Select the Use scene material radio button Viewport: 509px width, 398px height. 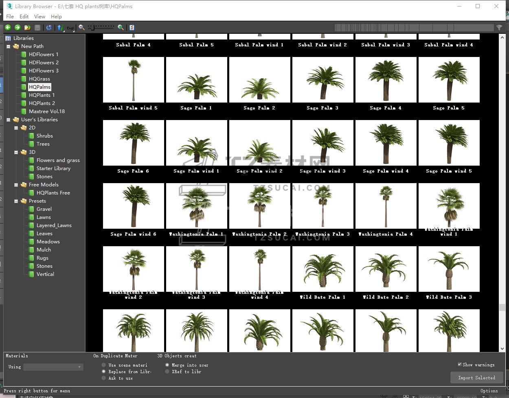click(x=104, y=365)
